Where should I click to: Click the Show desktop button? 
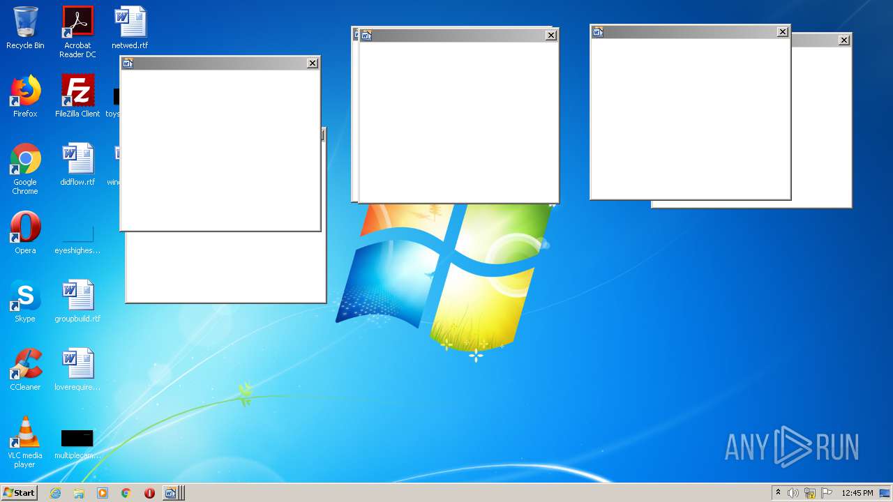pos(885,493)
